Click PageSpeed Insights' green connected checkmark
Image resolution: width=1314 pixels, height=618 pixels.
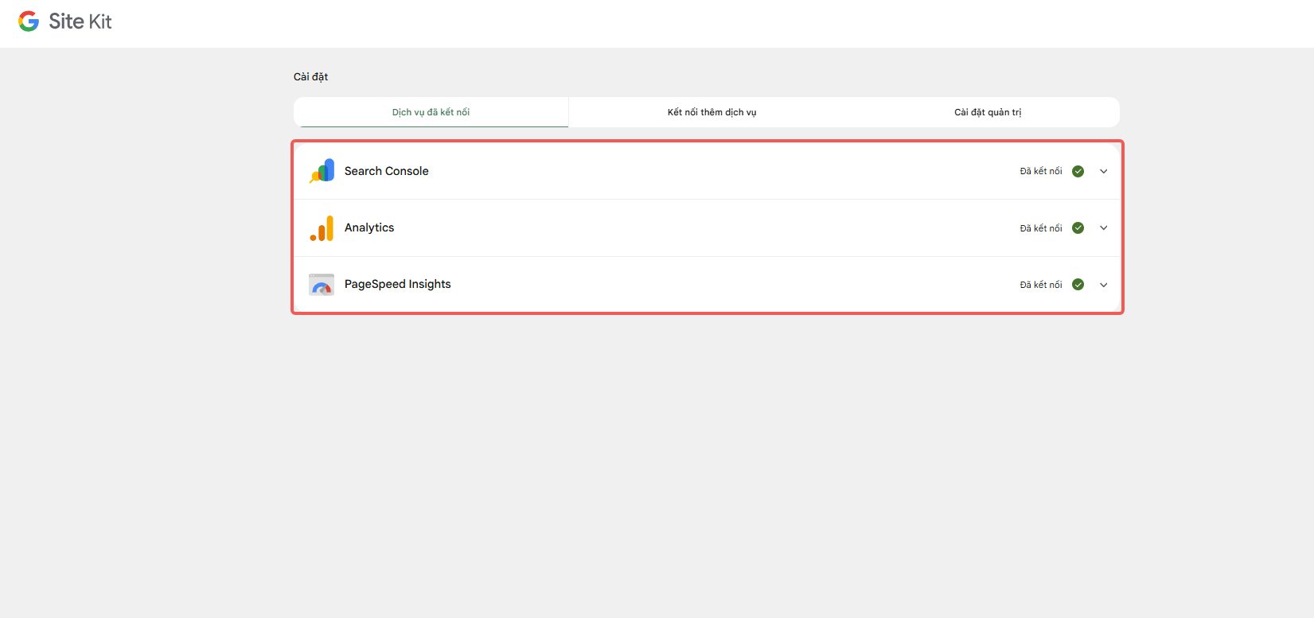1078,285
